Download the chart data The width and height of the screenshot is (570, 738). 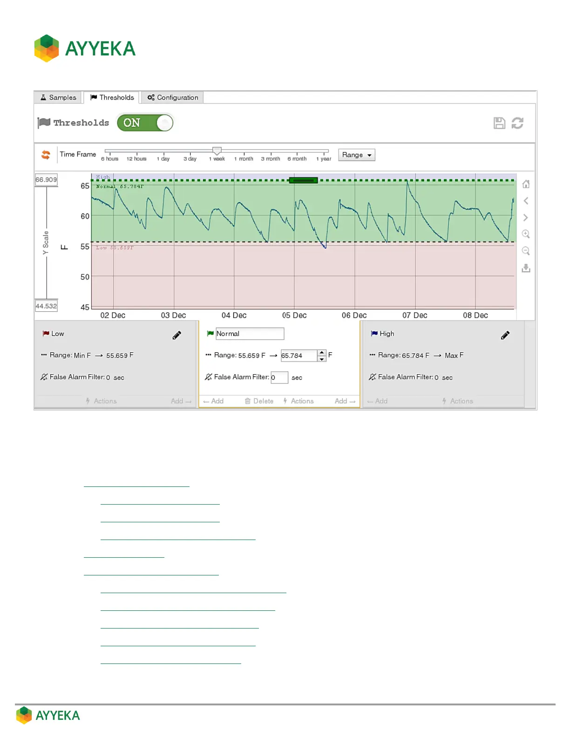point(526,268)
